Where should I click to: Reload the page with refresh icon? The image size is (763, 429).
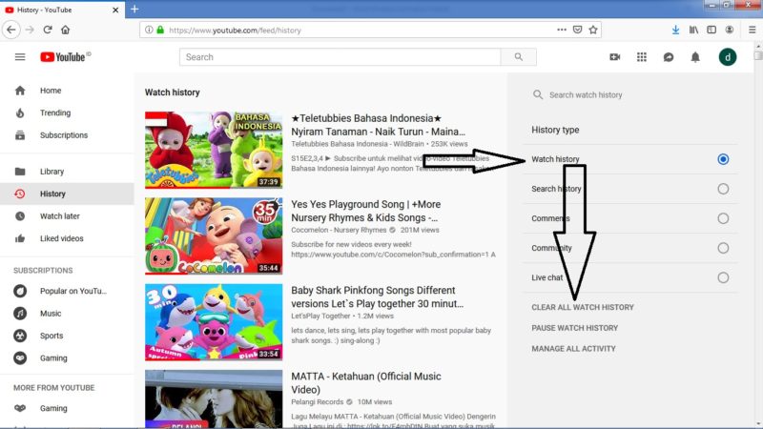point(47,30)
